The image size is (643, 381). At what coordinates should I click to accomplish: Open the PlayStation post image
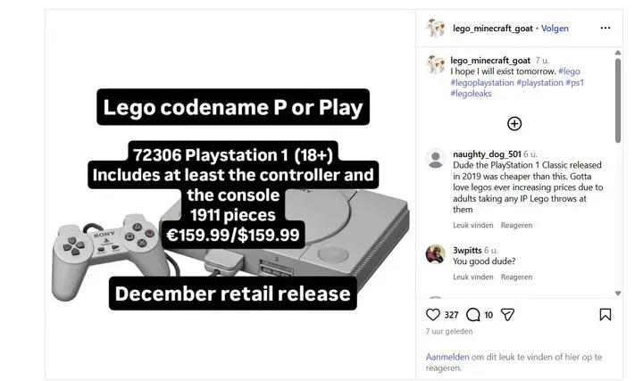click(230, 195)
